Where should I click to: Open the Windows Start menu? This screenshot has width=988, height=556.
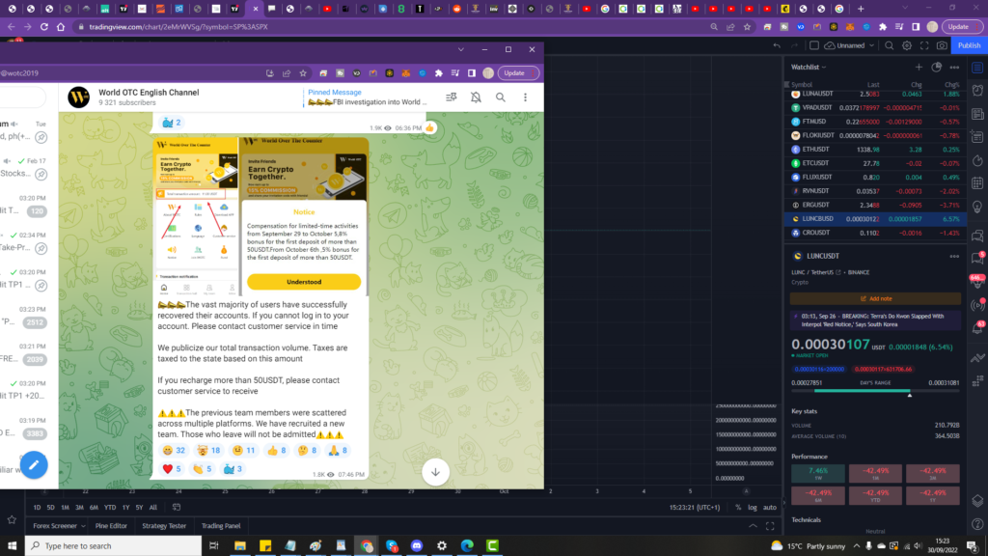(x=12, y=546)
